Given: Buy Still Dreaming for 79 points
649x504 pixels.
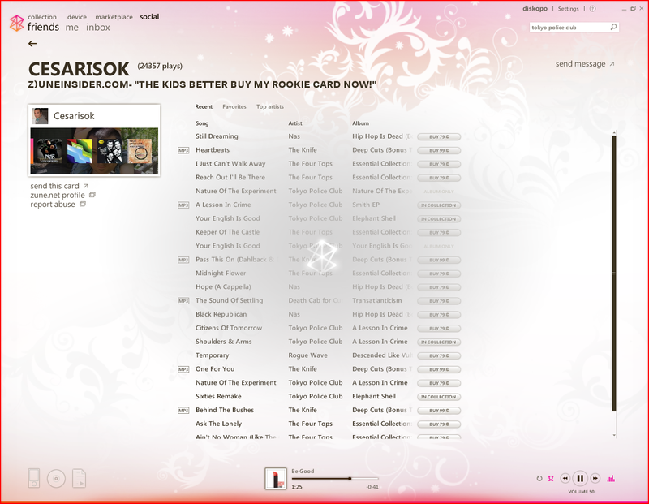Looking at the screenshot, I should [x=439, y=136].
